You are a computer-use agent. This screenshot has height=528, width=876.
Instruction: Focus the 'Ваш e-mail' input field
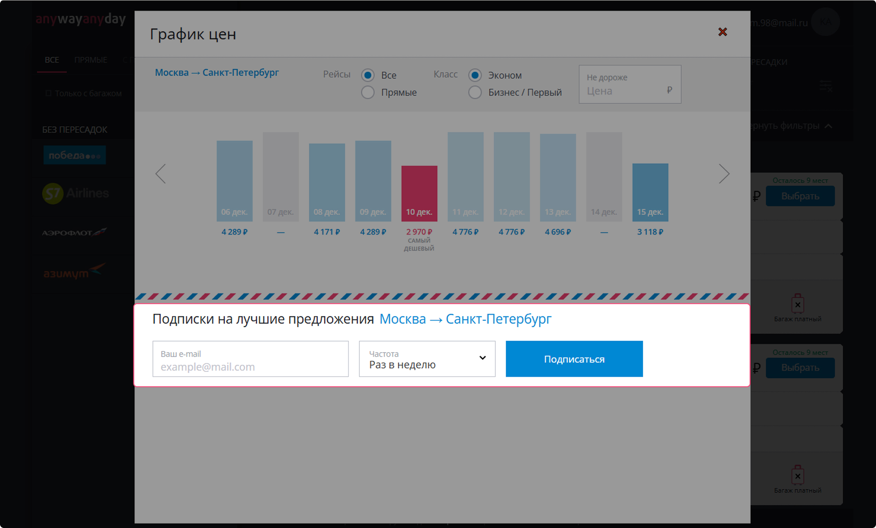coord(250,359)
